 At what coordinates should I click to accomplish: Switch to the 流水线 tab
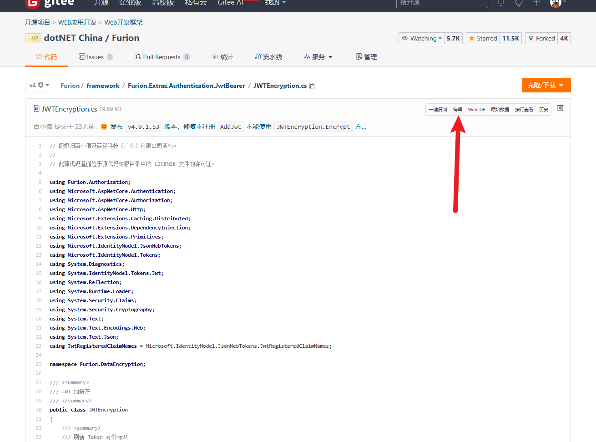(268, 57)
